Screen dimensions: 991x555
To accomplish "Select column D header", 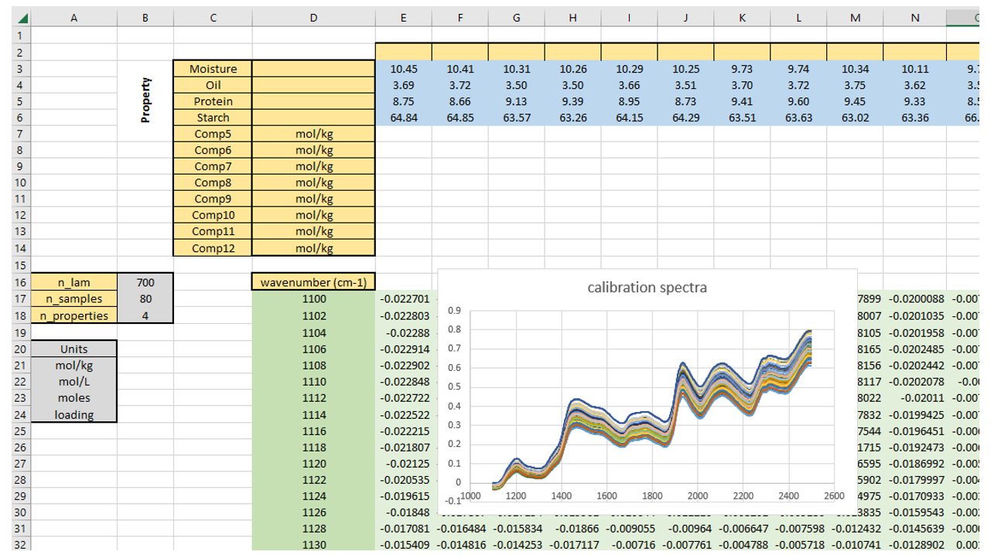I will (x=313, y=19).
